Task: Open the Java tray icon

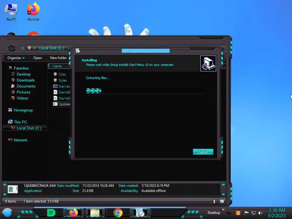Action: [x=238, y=213]
